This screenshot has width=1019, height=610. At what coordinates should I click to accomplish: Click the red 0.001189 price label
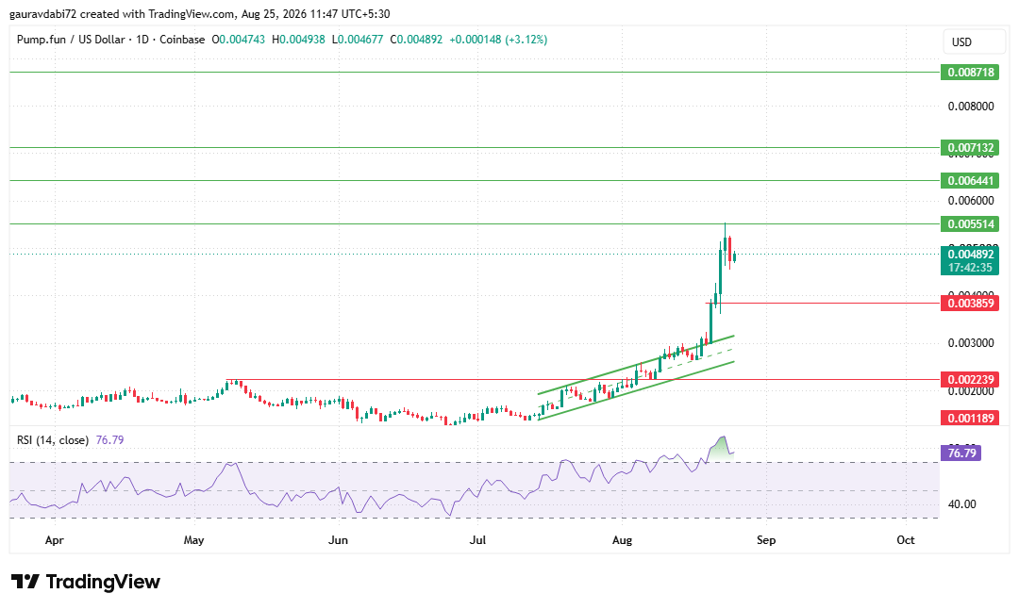tap(970, 418)
